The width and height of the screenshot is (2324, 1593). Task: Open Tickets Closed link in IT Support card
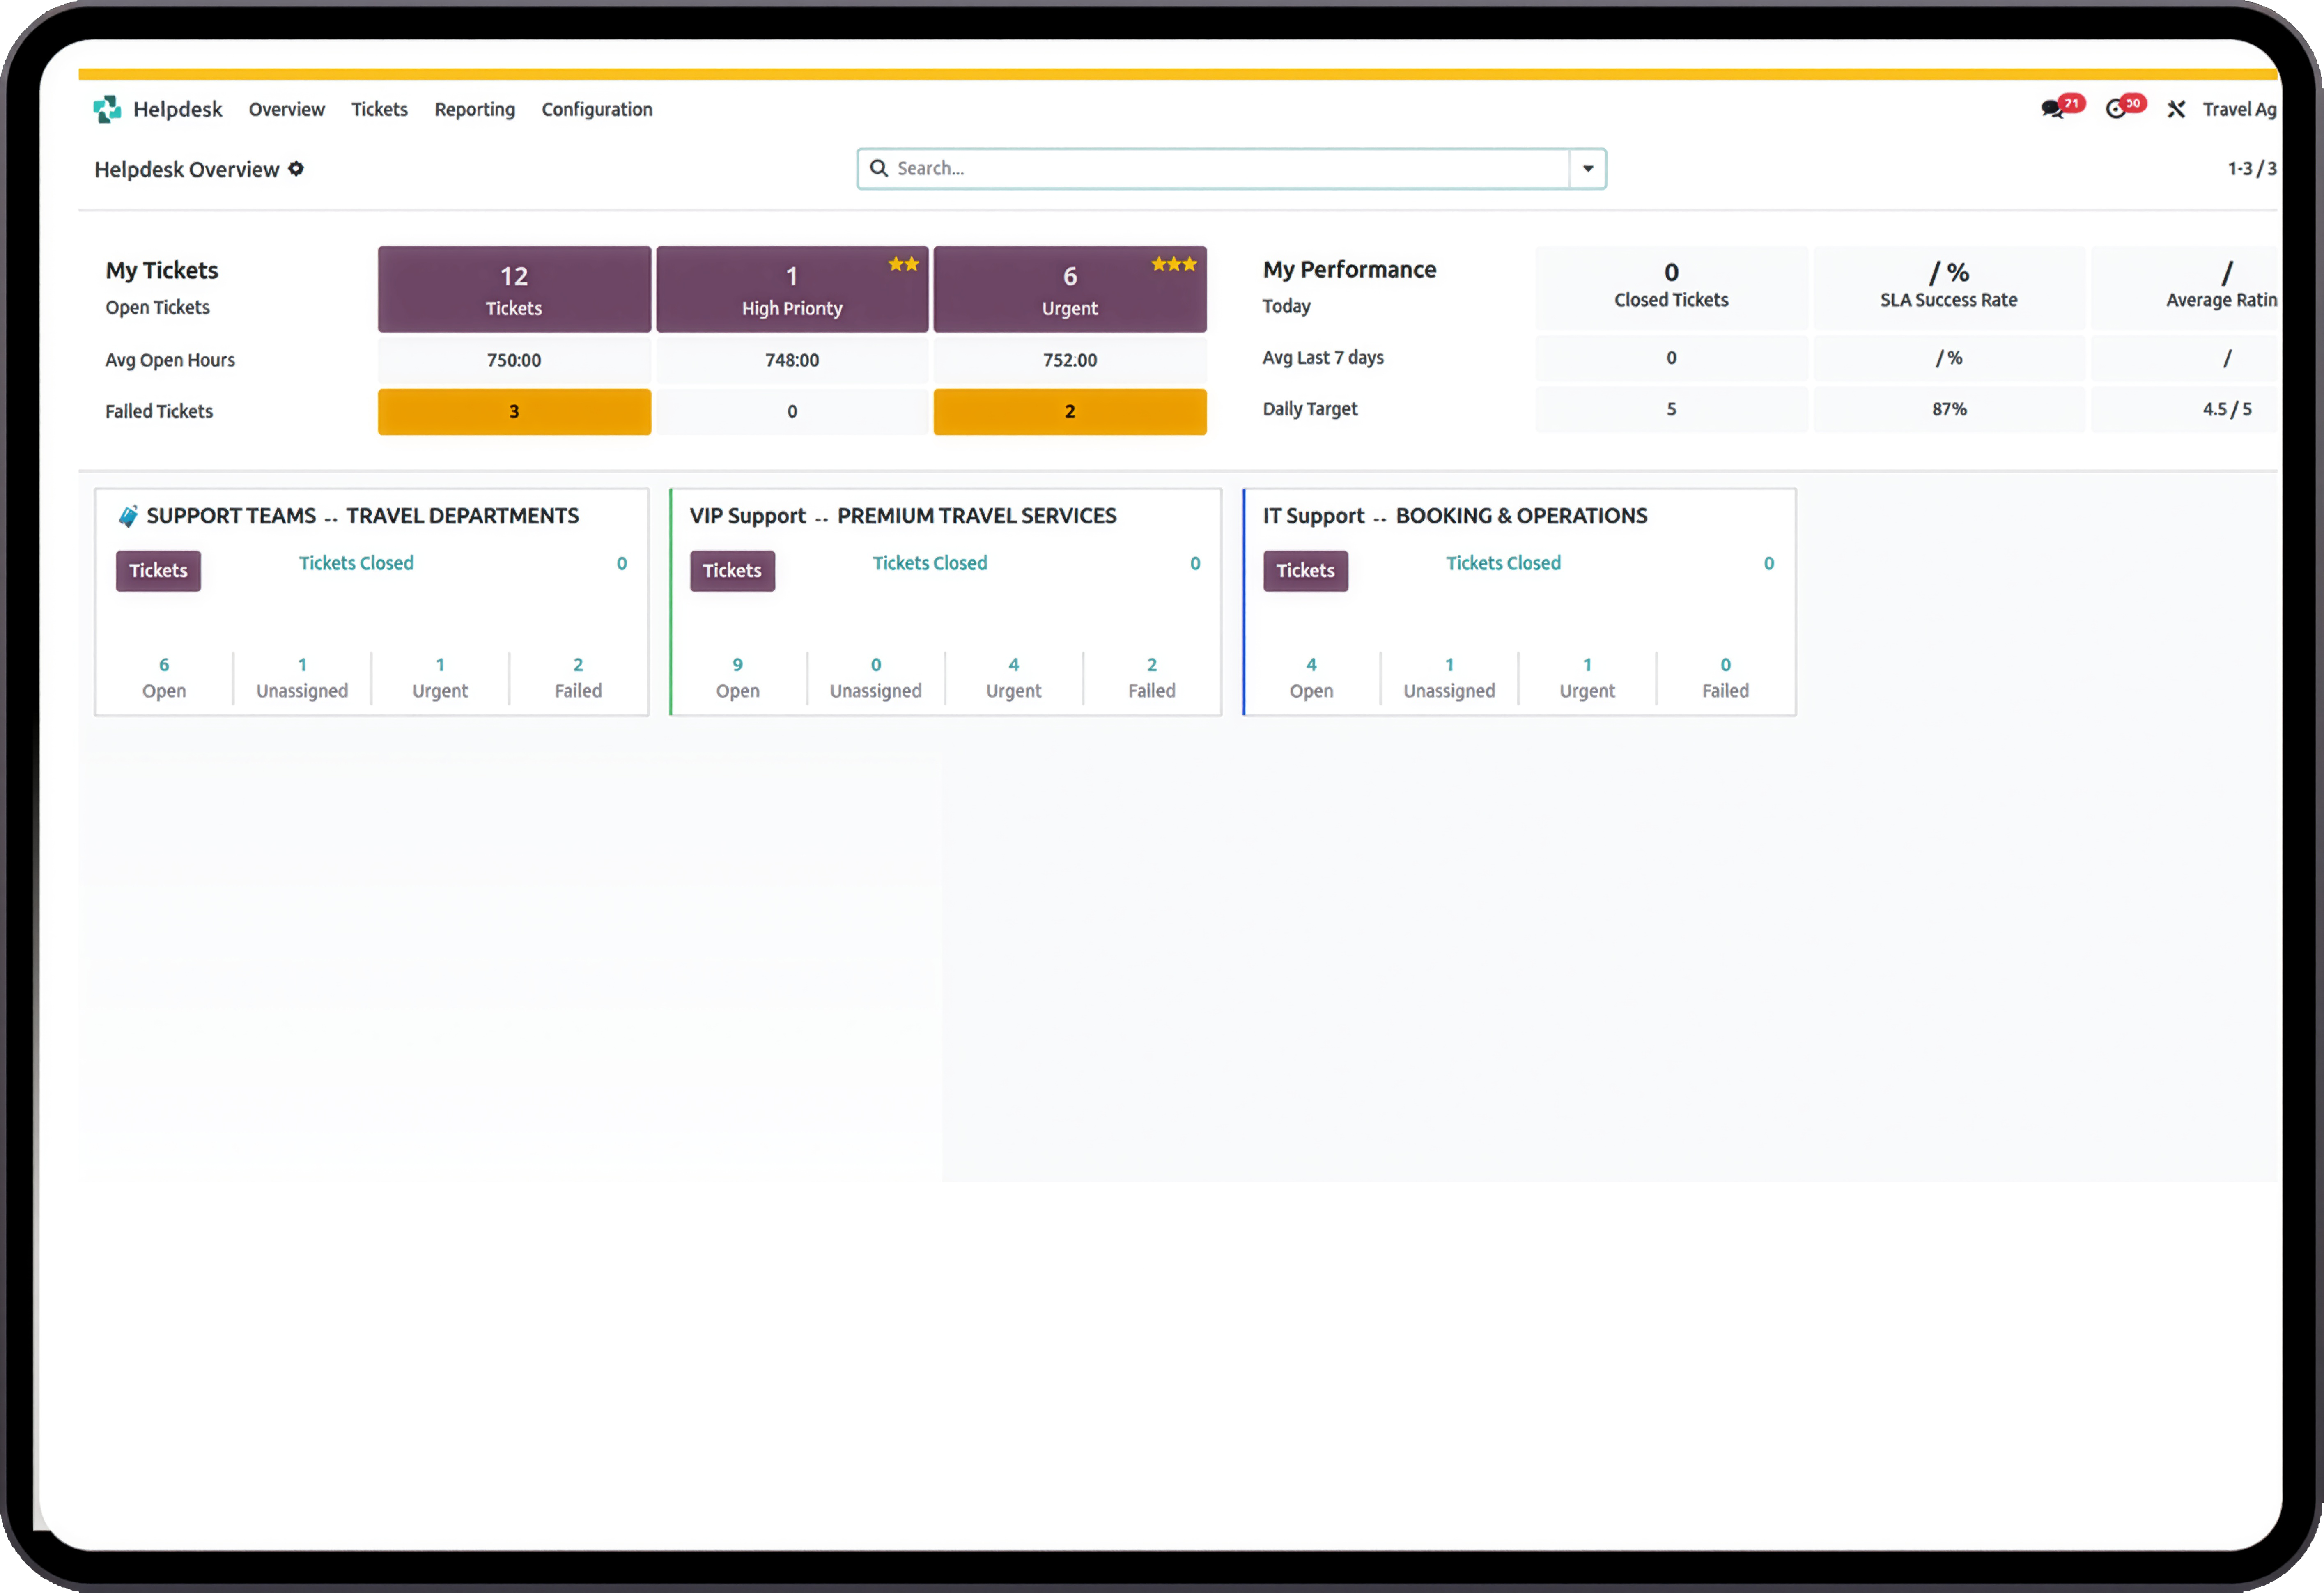click(x=1503, y=563)
